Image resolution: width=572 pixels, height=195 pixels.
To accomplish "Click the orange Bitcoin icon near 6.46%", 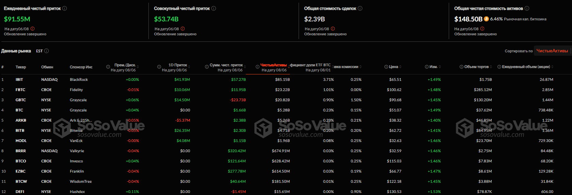I will pos(486,19).
